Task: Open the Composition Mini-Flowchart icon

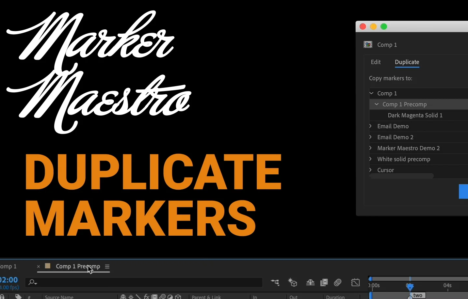Action: pyautogui.click(x=275, y=282)
